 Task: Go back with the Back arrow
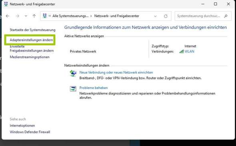[x=8, y=16]
